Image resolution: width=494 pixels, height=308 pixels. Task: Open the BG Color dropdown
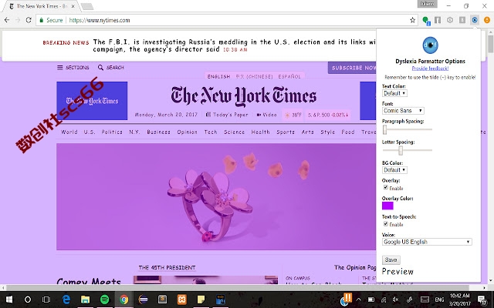coord(394,170)
